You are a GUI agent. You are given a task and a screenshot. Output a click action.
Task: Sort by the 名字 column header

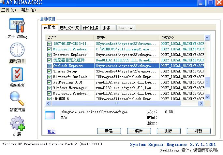[x=70, y=38]
